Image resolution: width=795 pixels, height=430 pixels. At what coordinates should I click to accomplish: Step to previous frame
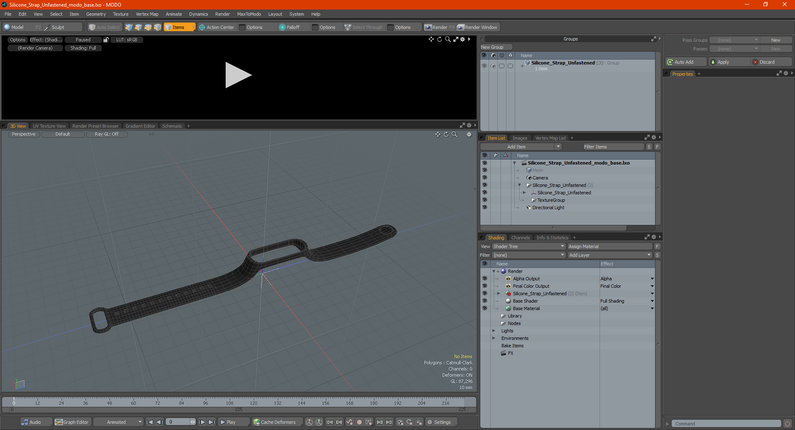click(x=159, y=422)
